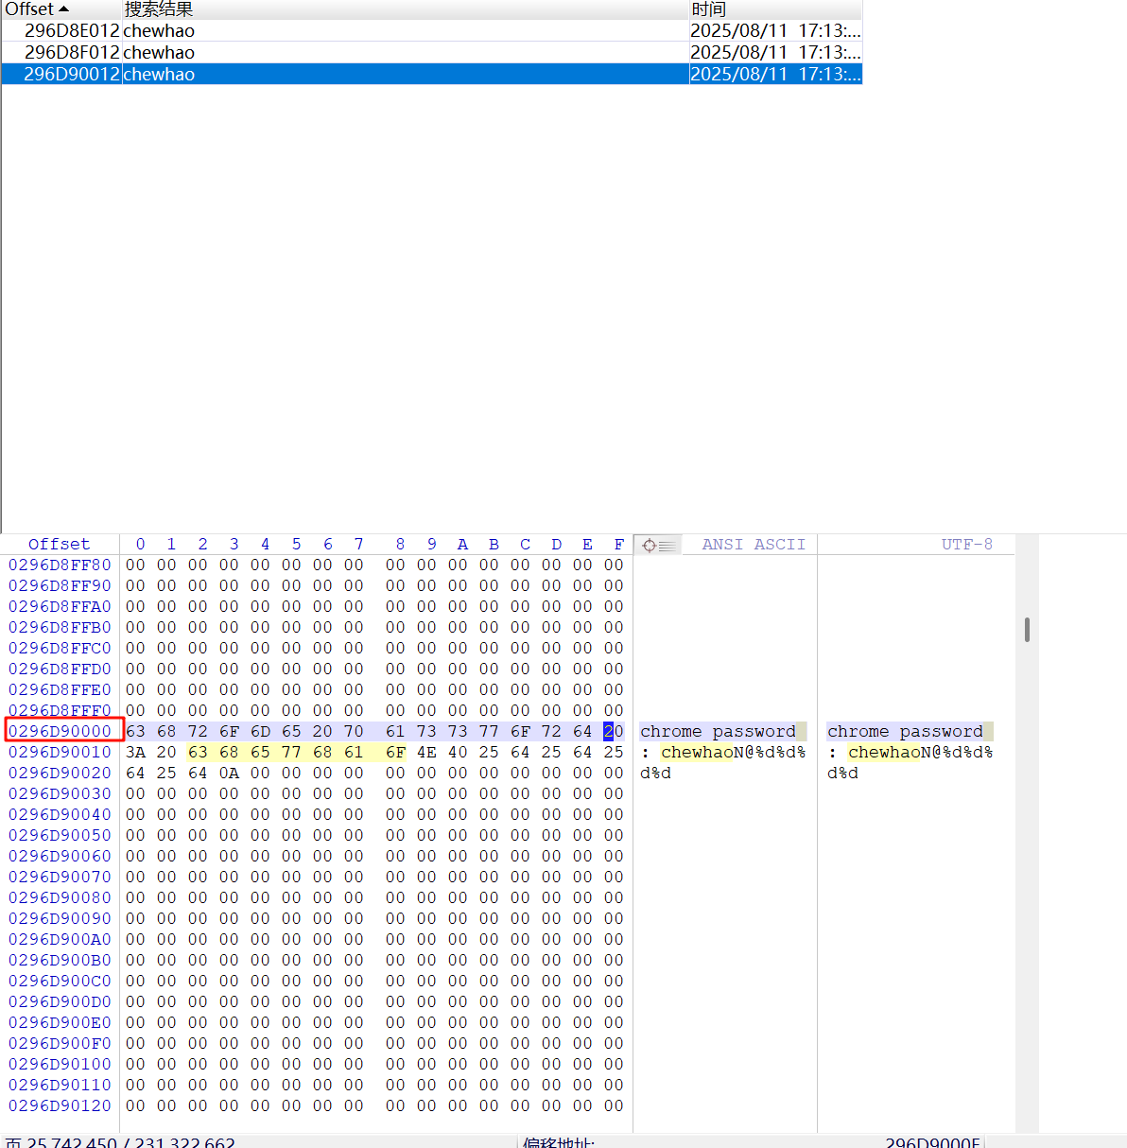The height and width of the screenshot is (1148, 1127).
Task: Click chewhao in the 296D8F012 result row
Action: (159, 52)
